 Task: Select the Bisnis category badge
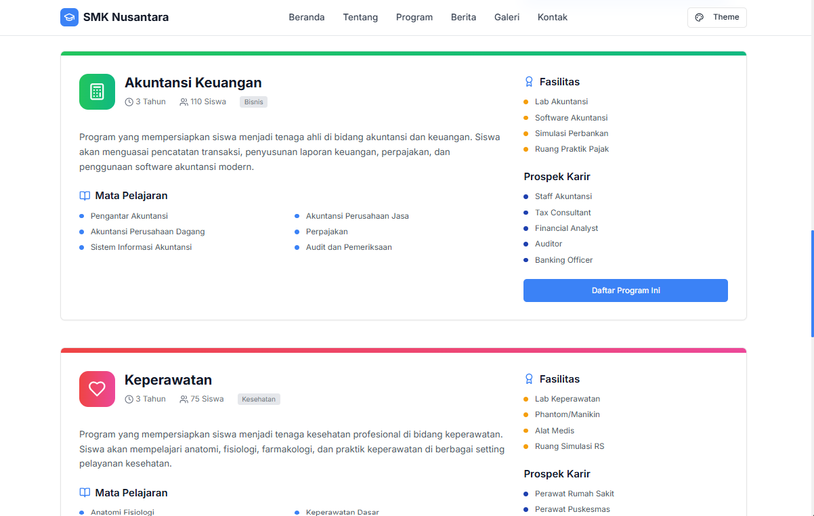point(253,102)
